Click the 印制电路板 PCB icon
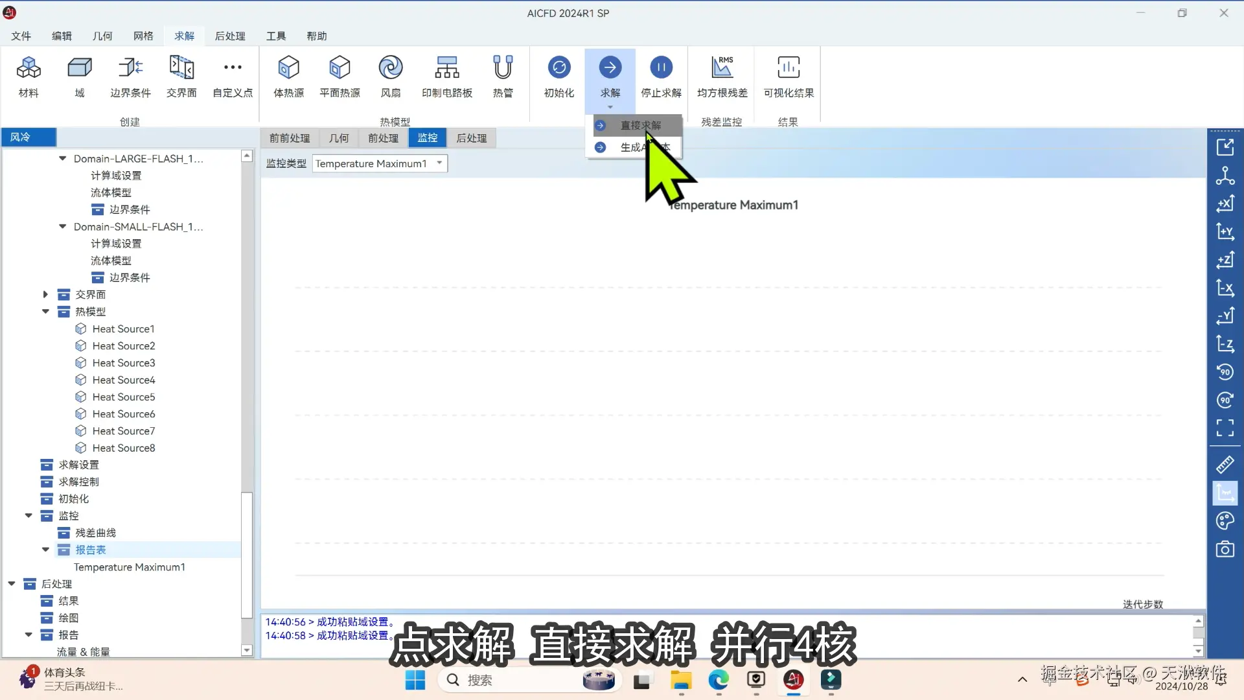The width and height of the screenshot is (1244, 700). [x=446, y=68]
